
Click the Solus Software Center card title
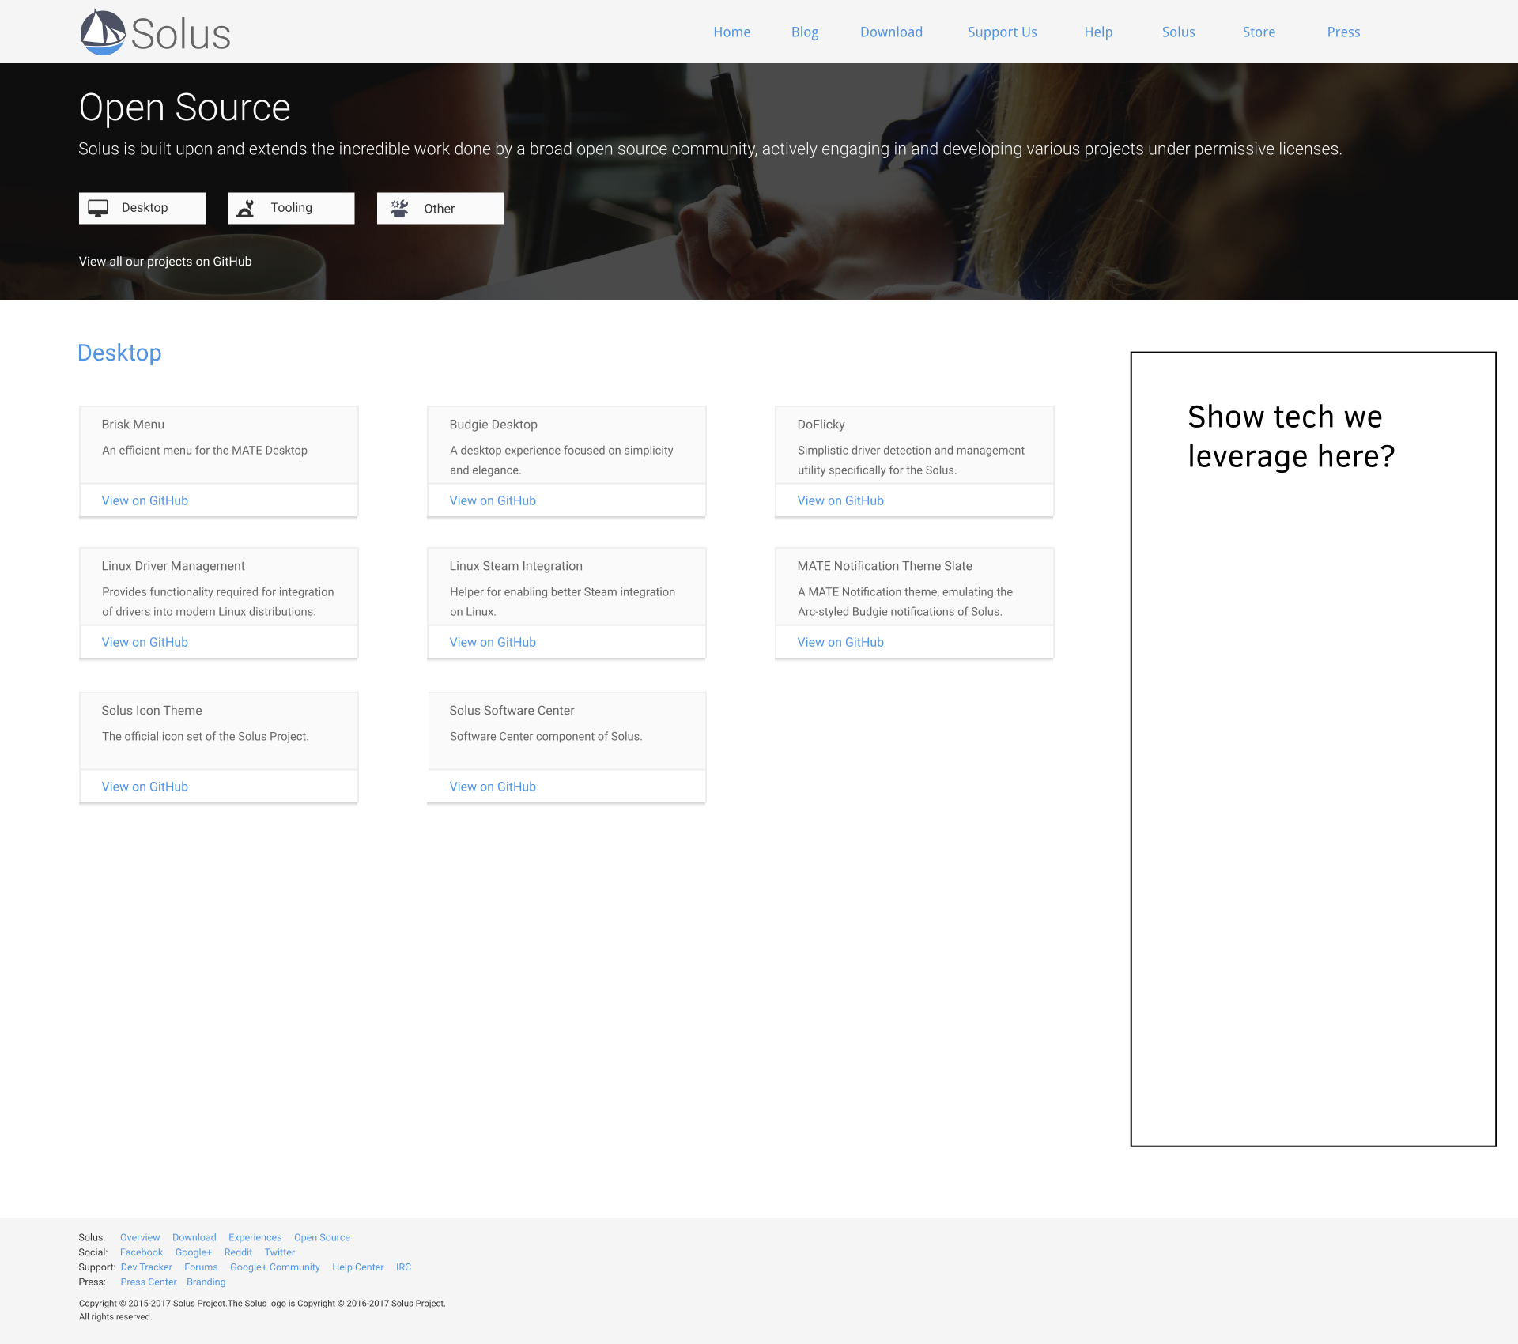pos(512,711)
